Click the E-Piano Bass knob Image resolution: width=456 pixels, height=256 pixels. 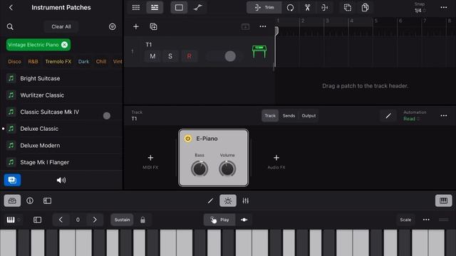point(199,169)
